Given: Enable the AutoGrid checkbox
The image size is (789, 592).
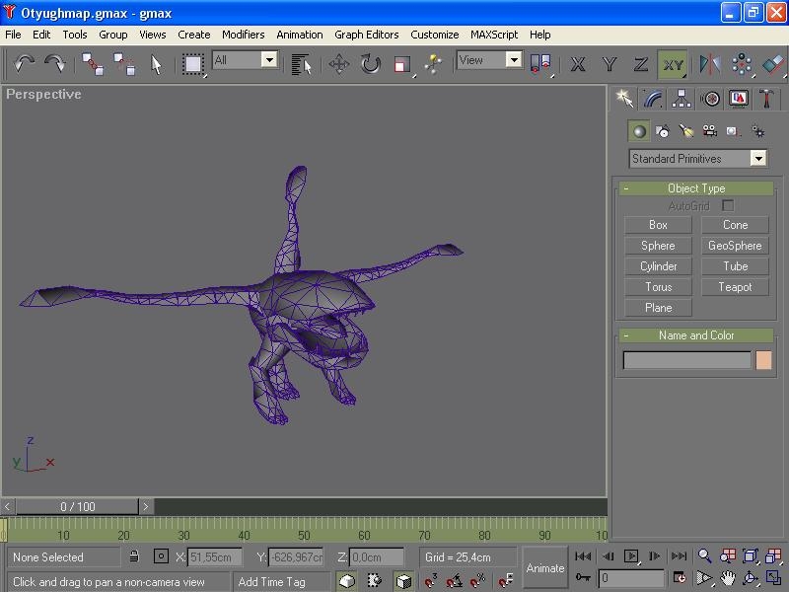Looking at the screenshot, I should pyautogui.click(x=728, y=205).
